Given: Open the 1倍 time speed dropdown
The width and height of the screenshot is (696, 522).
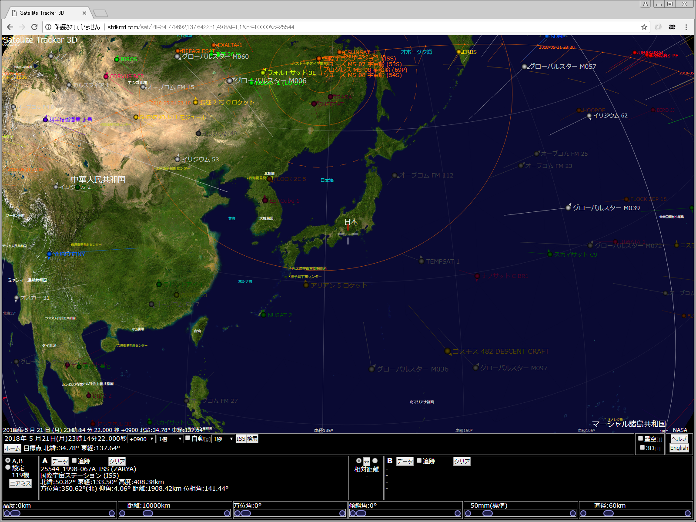Looking at the screenshot, I should 170,439.
